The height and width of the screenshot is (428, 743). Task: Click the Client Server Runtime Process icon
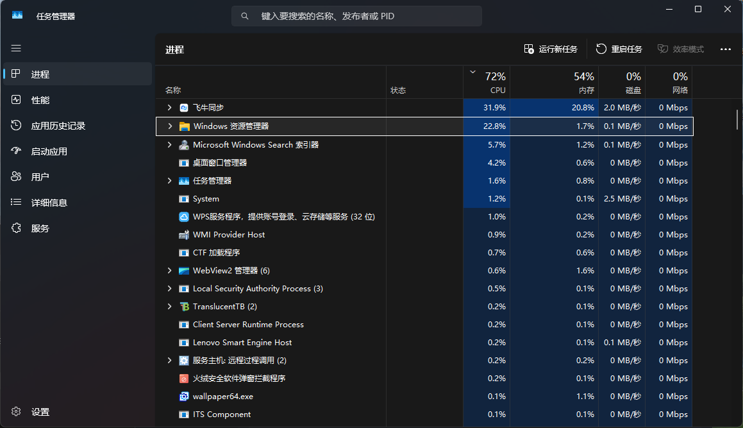[x=184, y=325]
